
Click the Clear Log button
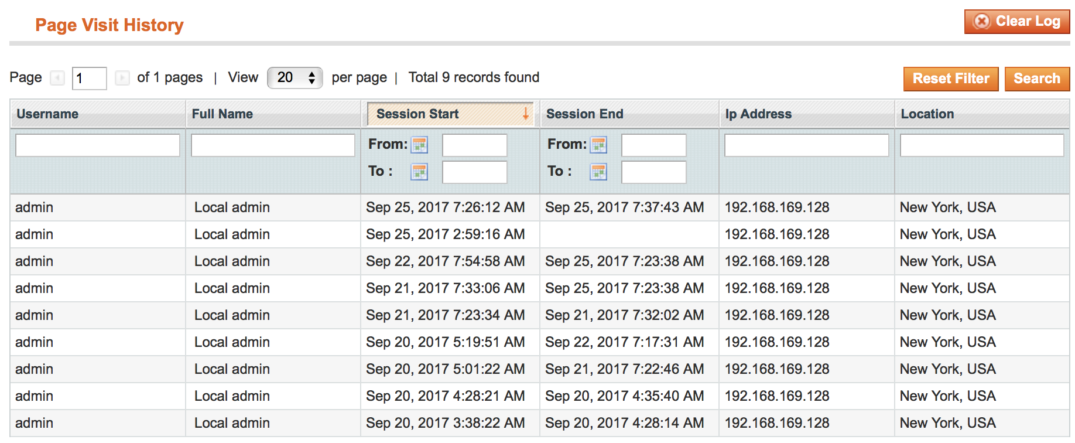pos(1016,22)
